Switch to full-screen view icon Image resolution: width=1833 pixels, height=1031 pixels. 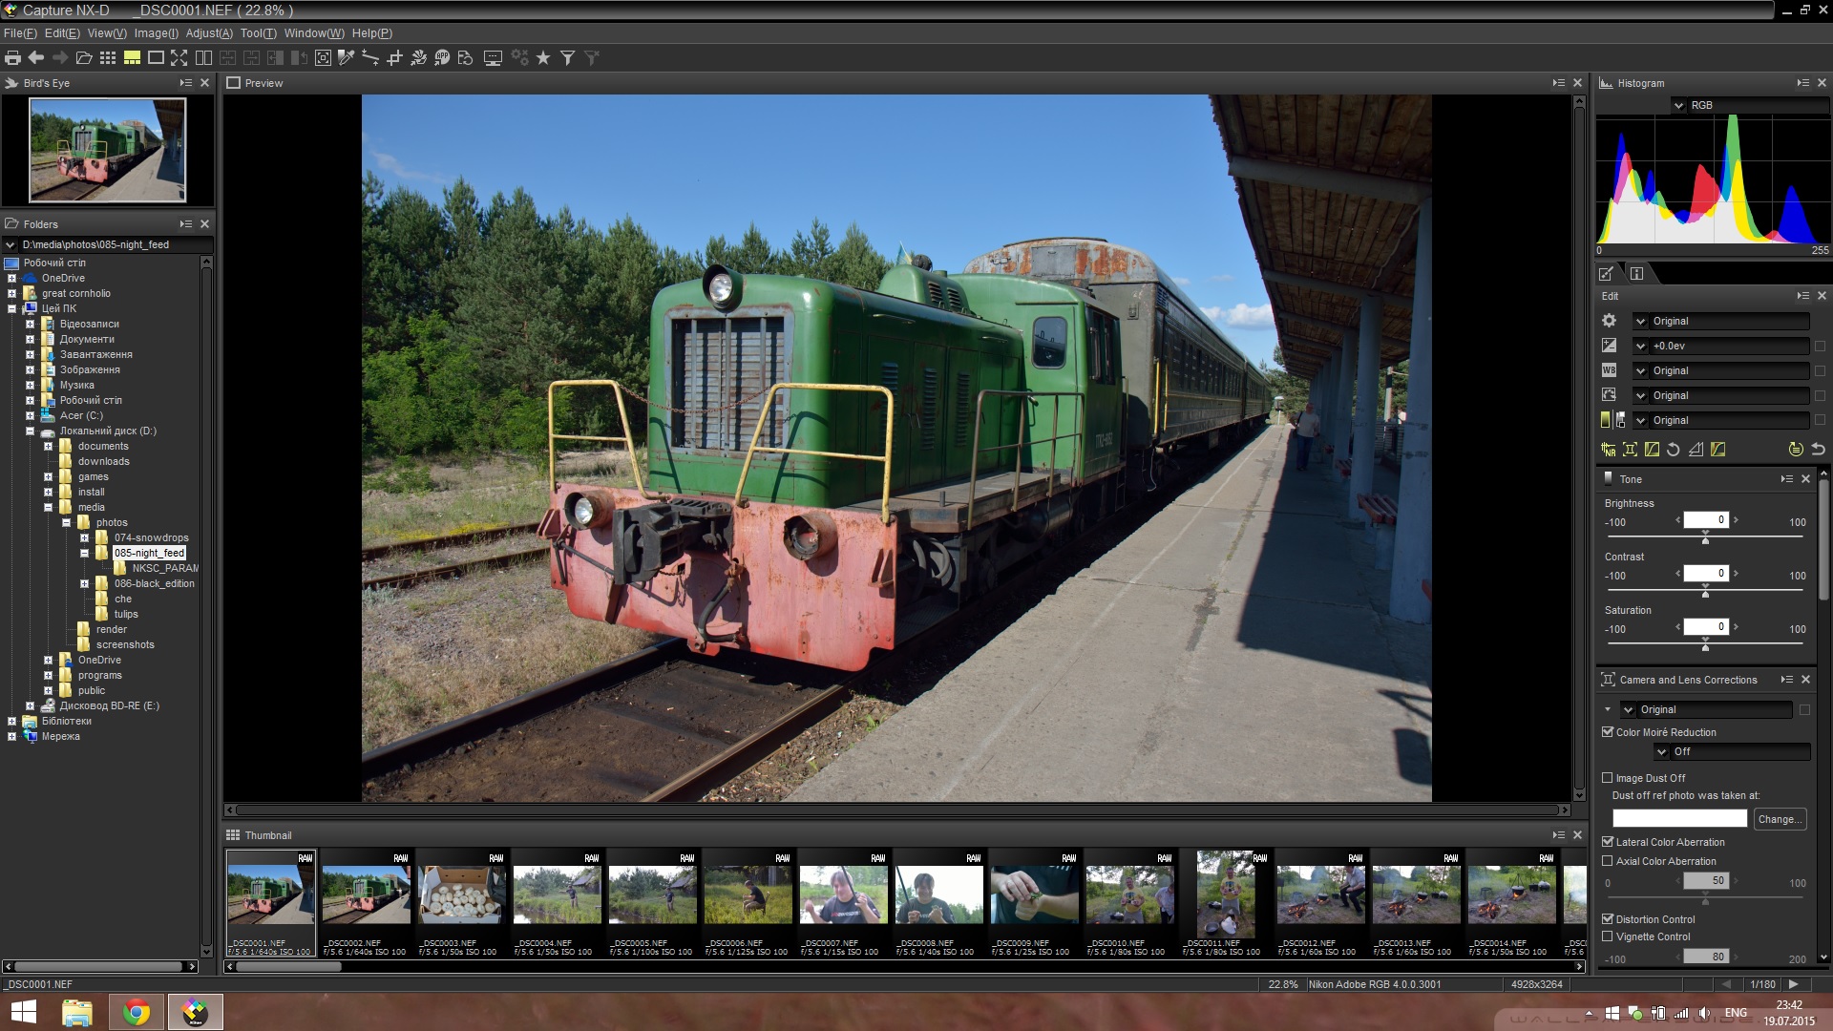(179, 58)
